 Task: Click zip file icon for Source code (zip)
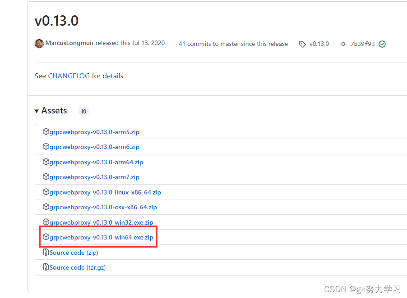46,252
